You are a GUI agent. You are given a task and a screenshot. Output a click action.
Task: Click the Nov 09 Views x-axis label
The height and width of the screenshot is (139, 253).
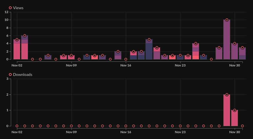point(71,66)
